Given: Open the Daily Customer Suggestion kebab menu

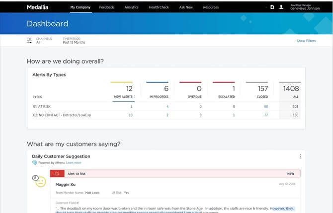Looking at the screenshot, I should tap(300, 156).
